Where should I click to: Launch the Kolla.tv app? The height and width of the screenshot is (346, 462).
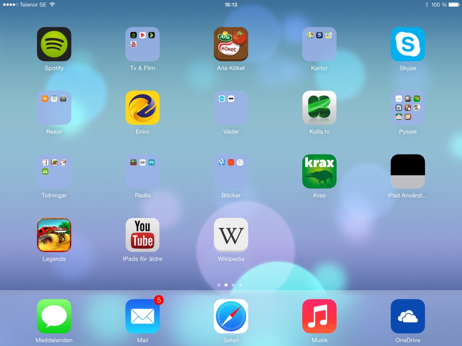[319, 108]
